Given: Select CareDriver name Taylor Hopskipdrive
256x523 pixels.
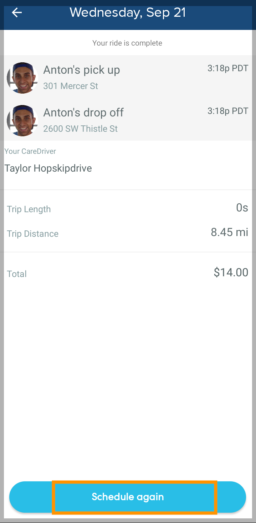Looking at the screenshot, I should 48,168.
